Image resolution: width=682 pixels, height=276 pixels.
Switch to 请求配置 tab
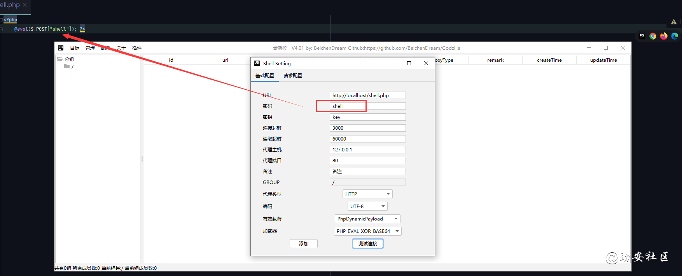tap(293, 76)
